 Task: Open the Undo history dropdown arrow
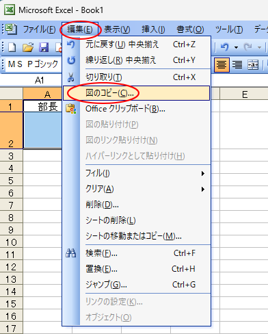[236, 47]
